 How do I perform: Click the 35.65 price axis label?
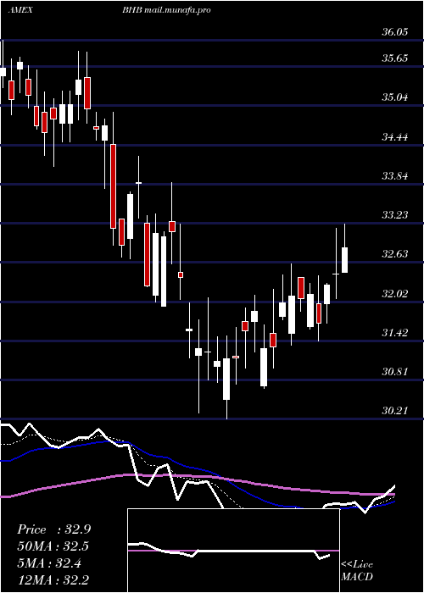pos(395,58)
